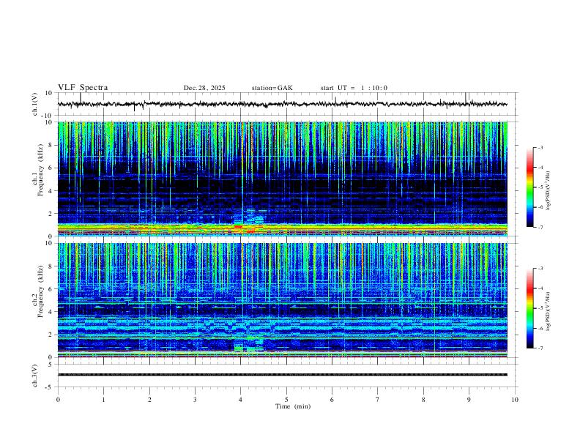
Task: Select the "start UT = 1 : 10: 0" text
Action: coord(354,88)
